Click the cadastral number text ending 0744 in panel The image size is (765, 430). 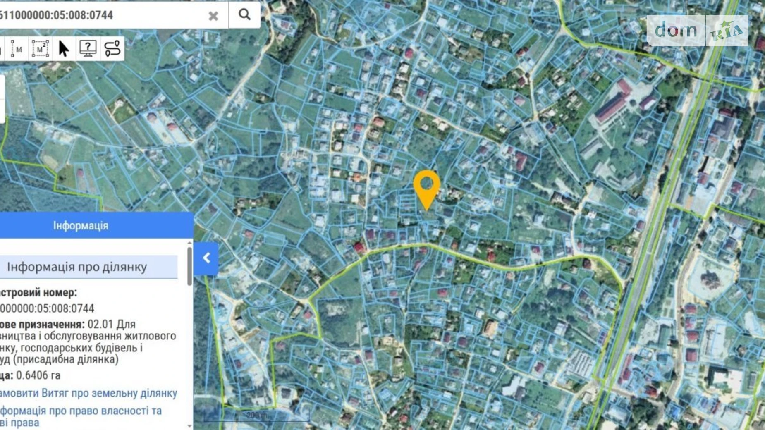pos(47,308)
